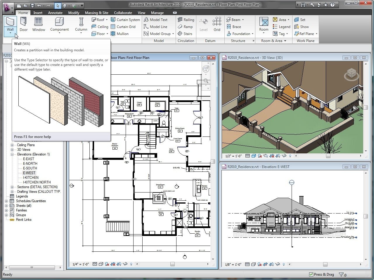
Task: Select the Model Text tool
Action: coord(158,20)
